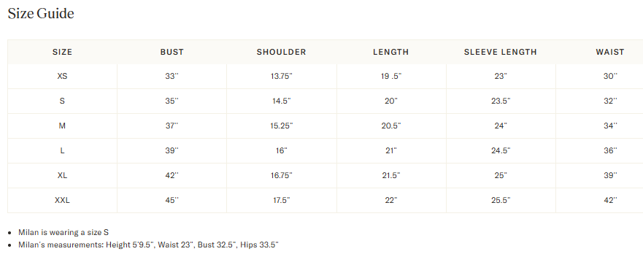The height and width of the screenshot is (273, 643).
Task: Select the WAIST column header
Action: tap(610, 52)
